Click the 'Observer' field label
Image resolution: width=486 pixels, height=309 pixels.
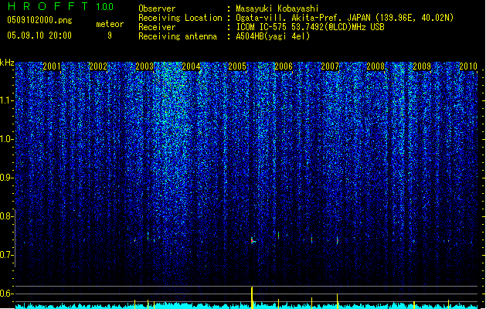(x=157, y=8)
